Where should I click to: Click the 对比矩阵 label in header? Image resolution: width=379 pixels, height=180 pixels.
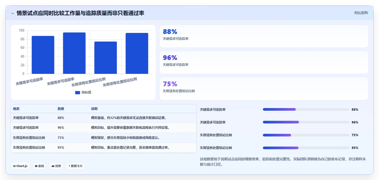click(361, 13)
